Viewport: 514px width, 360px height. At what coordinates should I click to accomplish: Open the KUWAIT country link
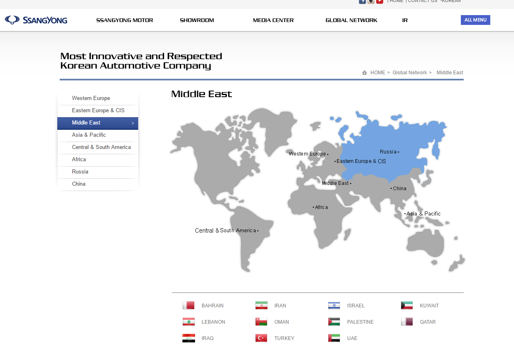(429, 306)
